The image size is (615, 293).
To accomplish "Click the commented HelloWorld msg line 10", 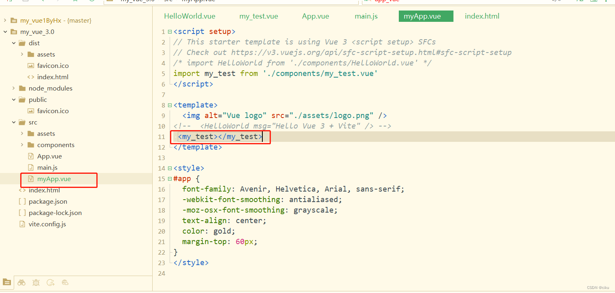I will [x=282, y=126].
